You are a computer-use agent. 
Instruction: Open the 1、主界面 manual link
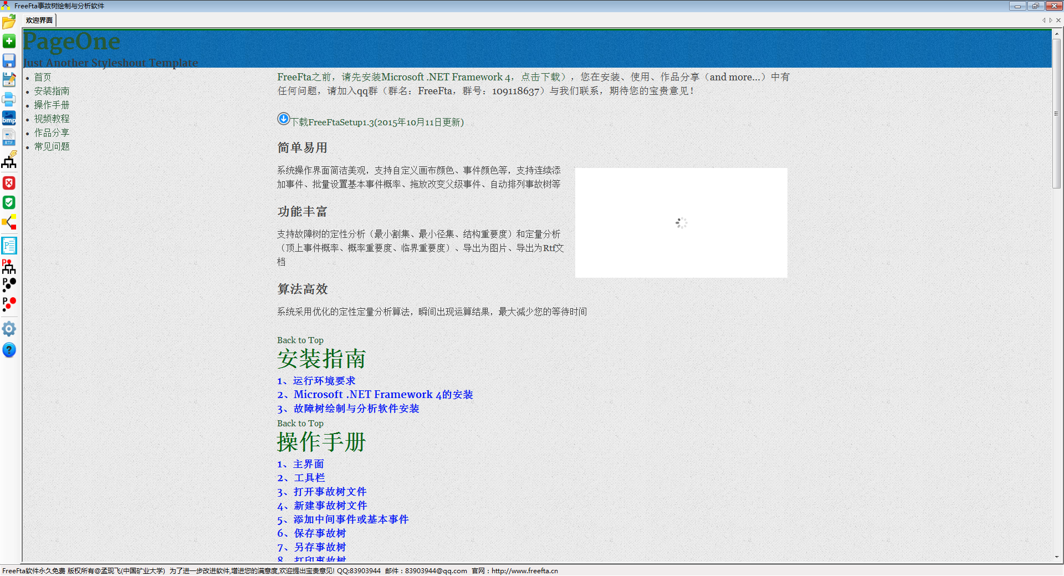pyautogui.click(x=300, y=464)
